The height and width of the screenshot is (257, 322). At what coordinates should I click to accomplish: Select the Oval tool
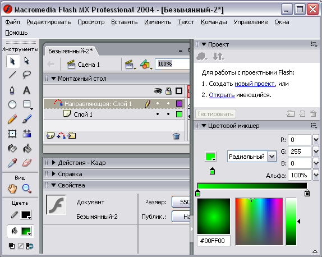(12, 104)
